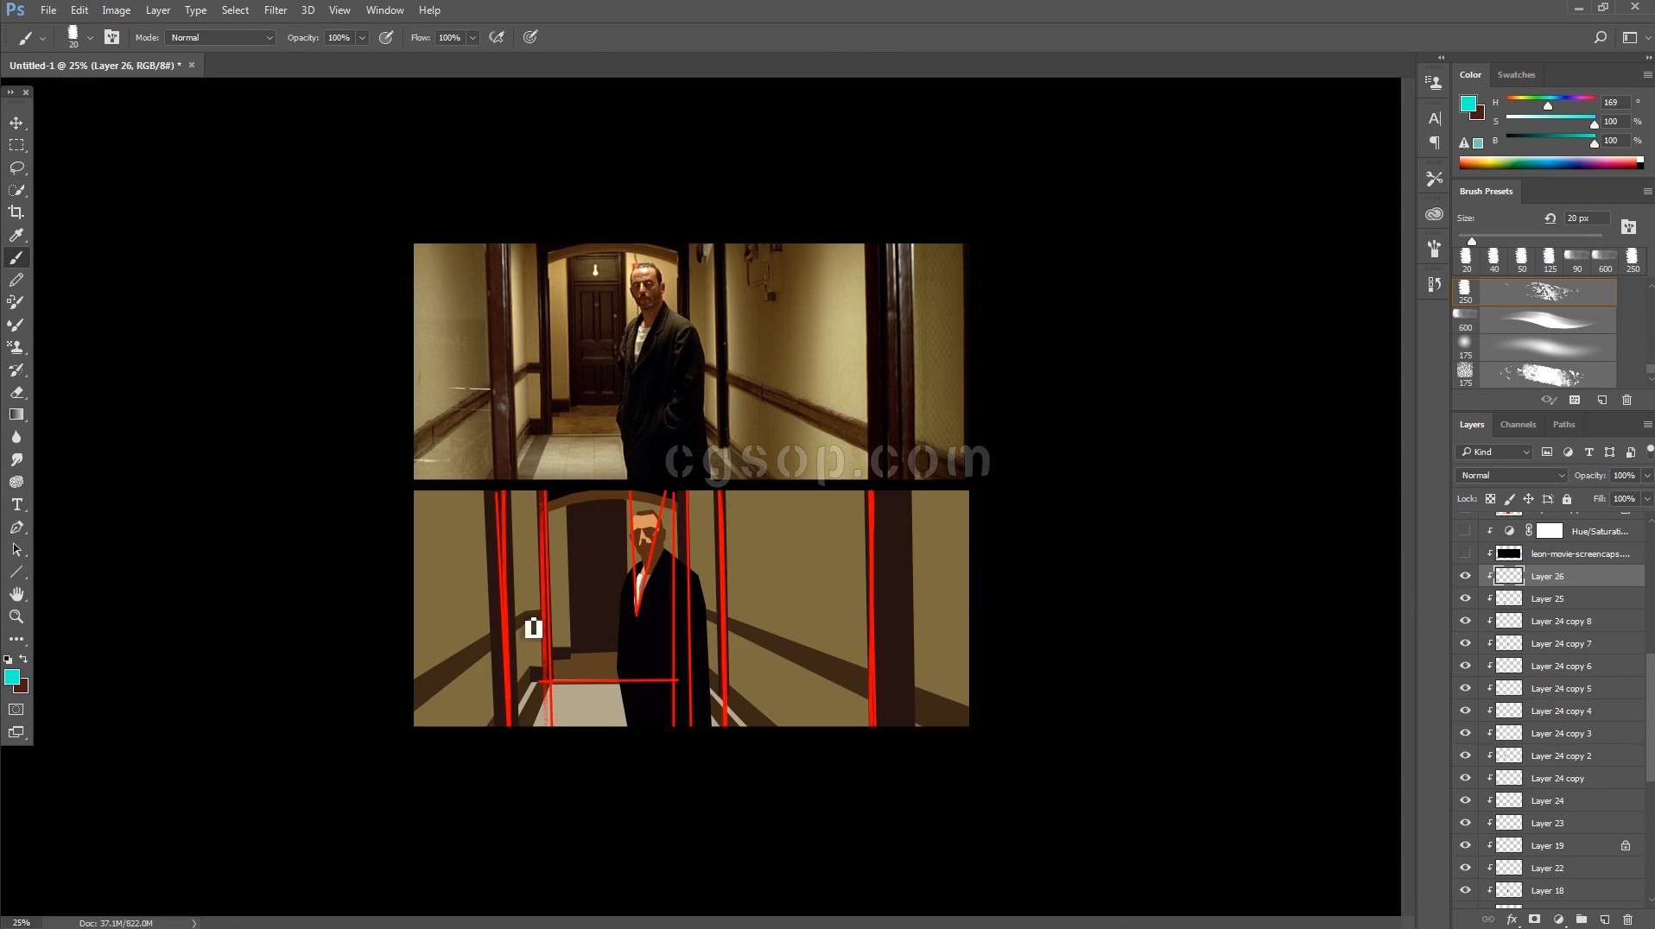1655x929 pixels.
Task: Create a new fill or adjustment layer
Action: (1558, 920)
